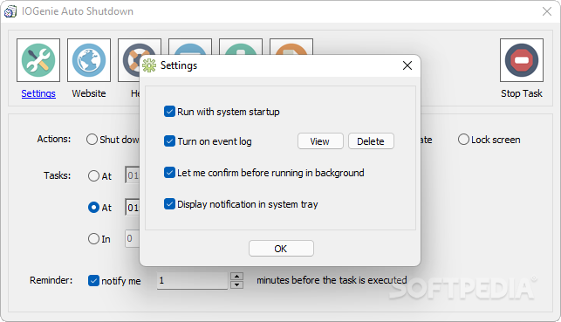Disable Let me confirm before running in background

(x=169, y=173)
